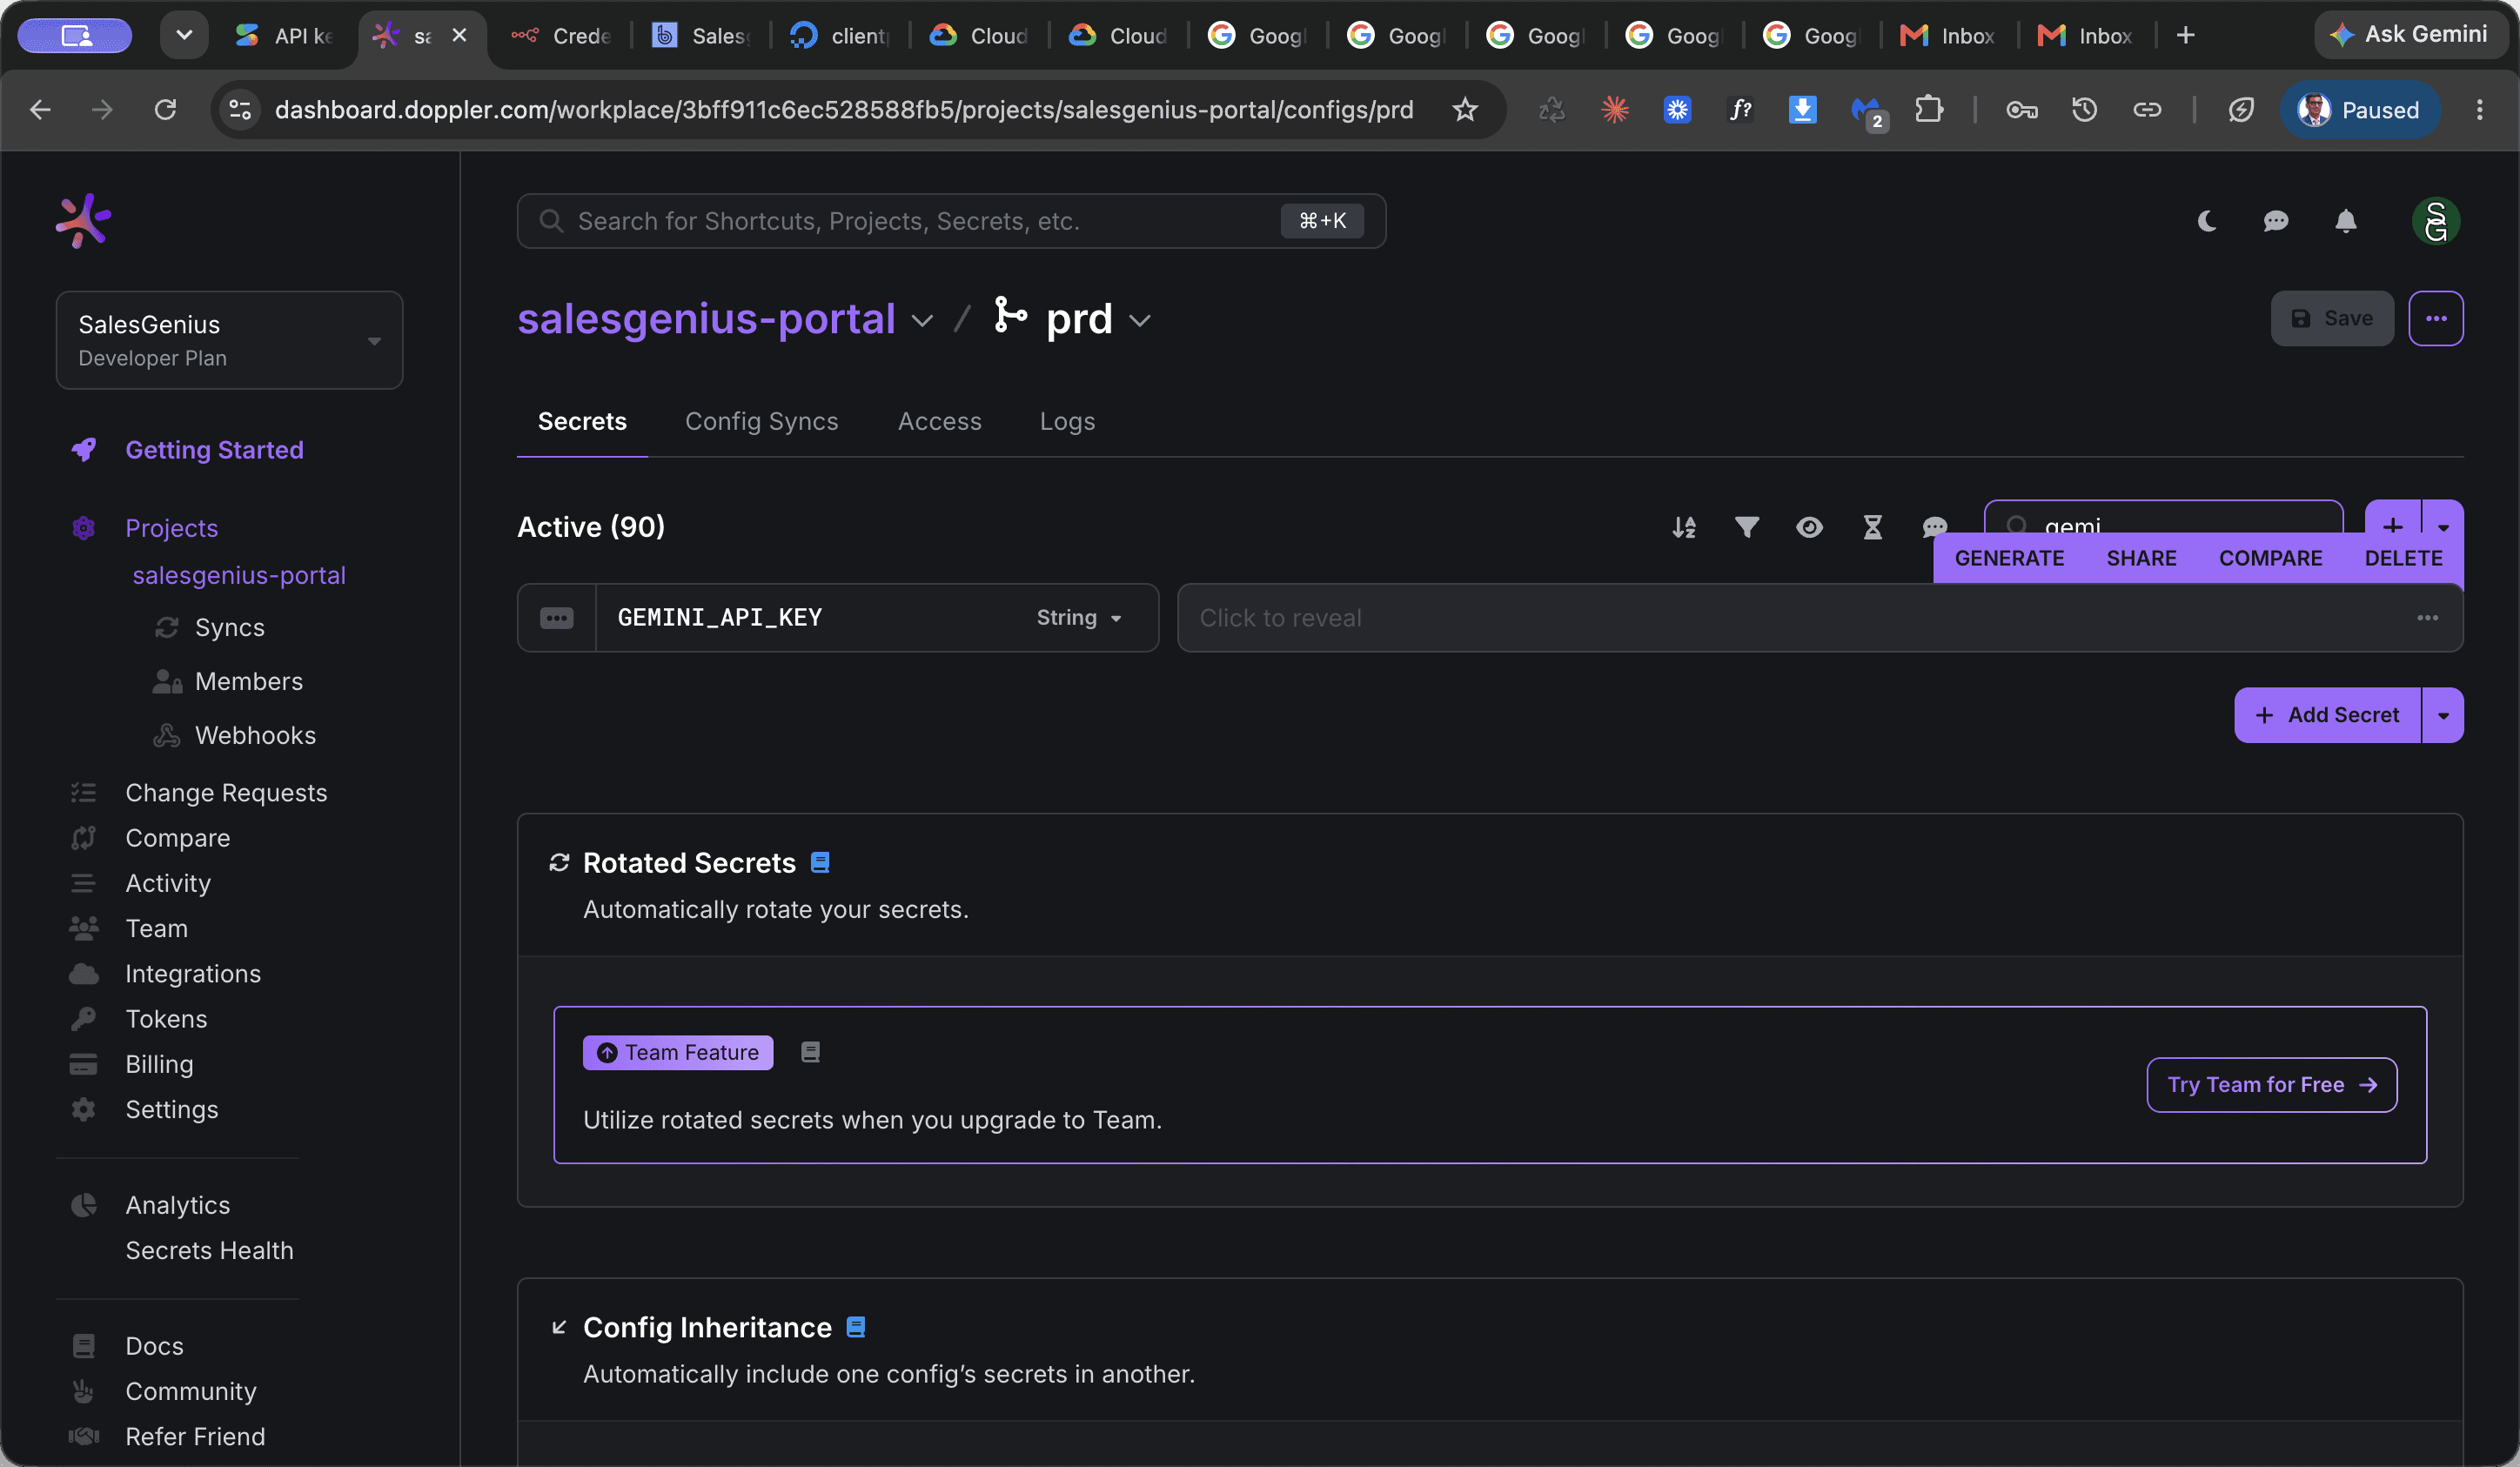
Task: Open the Rotated Secrets documentation icon
Action: pos(820,862)
